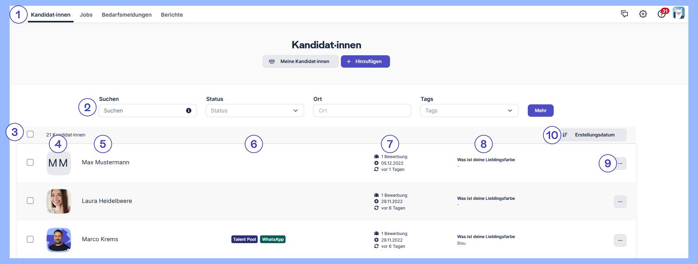Click the info icon in Suchen field
Screen dimensions: 698x264
click(189, 111)
